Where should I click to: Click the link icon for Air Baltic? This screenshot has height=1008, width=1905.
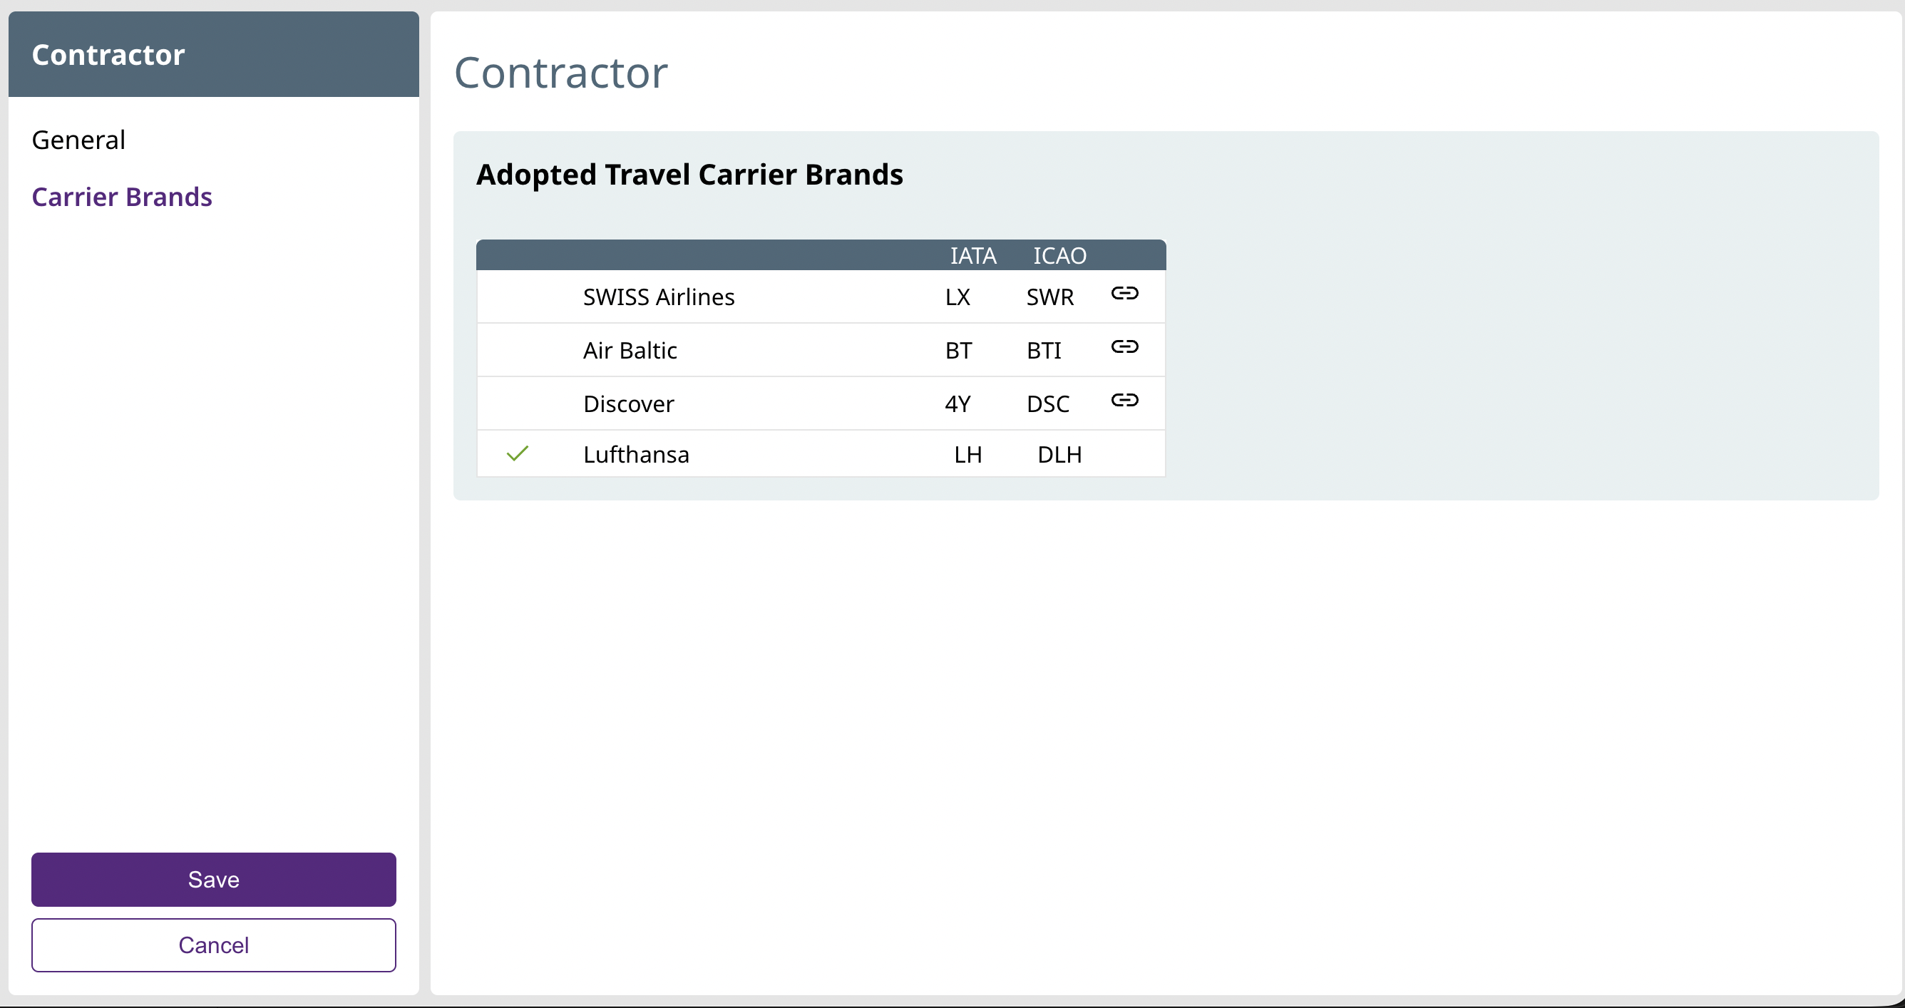pos(1124,347)
